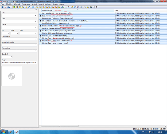Expand the An (year) dropdown

(x=8, y=33)
